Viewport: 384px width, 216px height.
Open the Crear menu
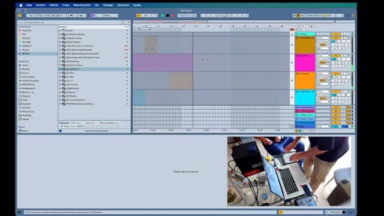click(x=65, y=5)
